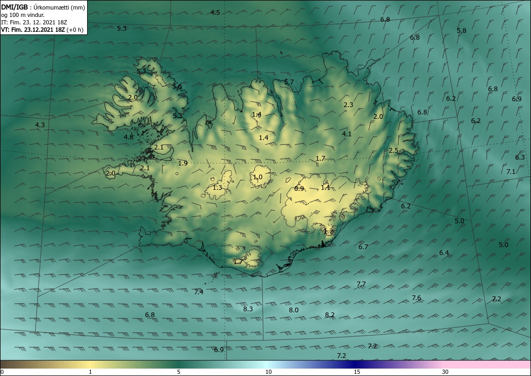Click the 8.0 value label
531x376 pixels.
[294, 310]
